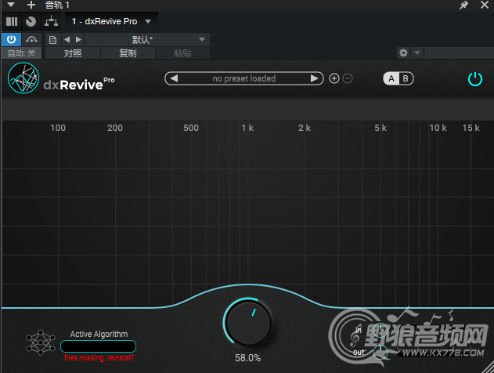Image resolution: width=494 pixels, height=373 pixels.
Task: Open the gear settings icon in host bar
Action: (x=403, y=53)
